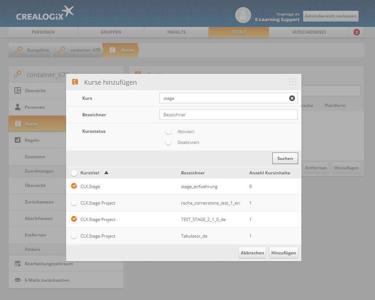Viewport: 375px width, 300px height.
Task: Expand the Regeln section in sidebar
Action: coord(32,140)
